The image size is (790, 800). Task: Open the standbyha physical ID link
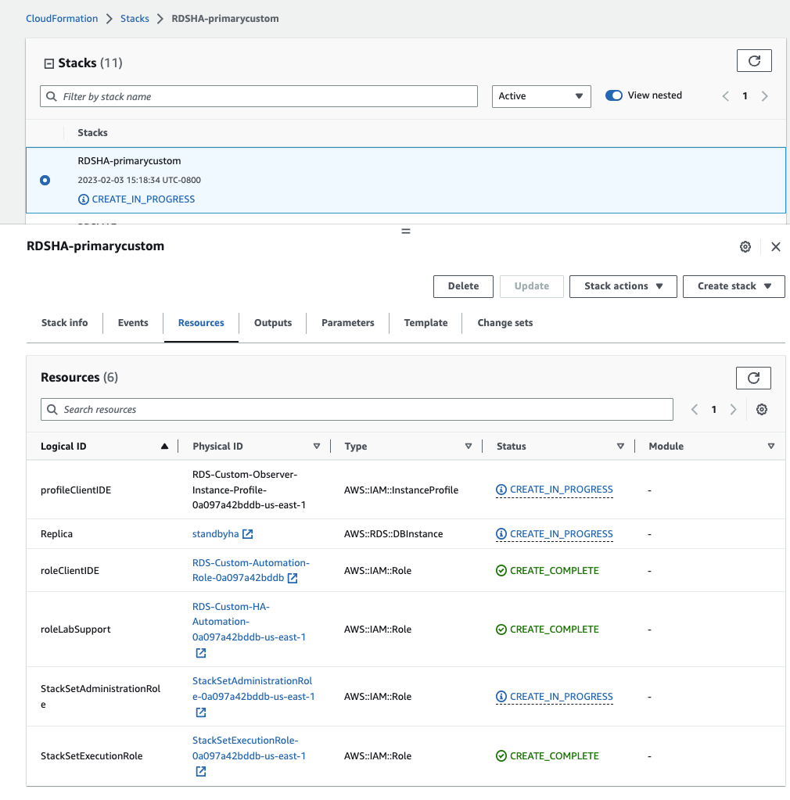(x=215, y=534)
